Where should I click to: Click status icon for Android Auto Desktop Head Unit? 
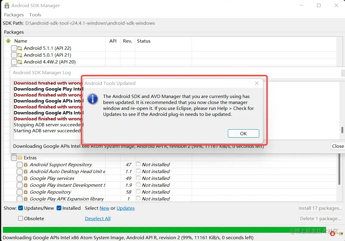click(x=138, y=171)
